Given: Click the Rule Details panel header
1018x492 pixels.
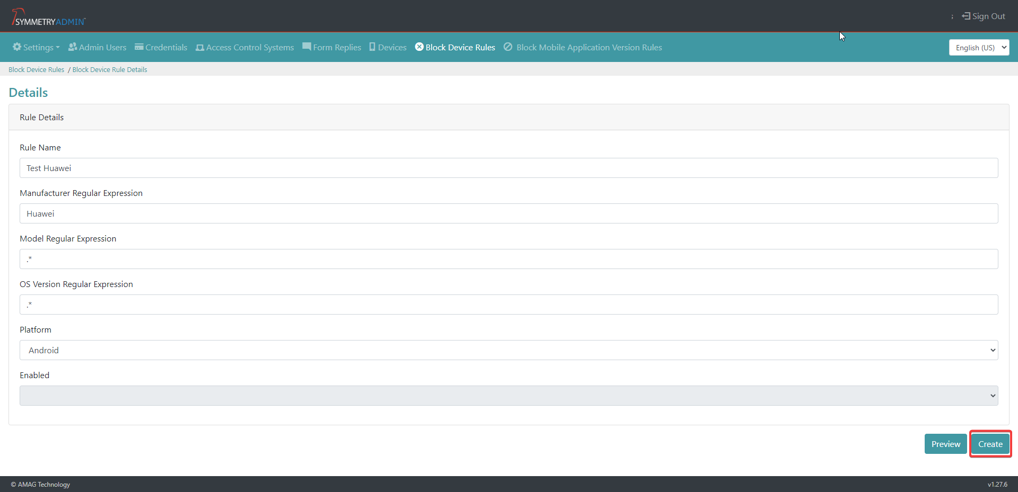Looking at the screenshot, I should 509,117.
